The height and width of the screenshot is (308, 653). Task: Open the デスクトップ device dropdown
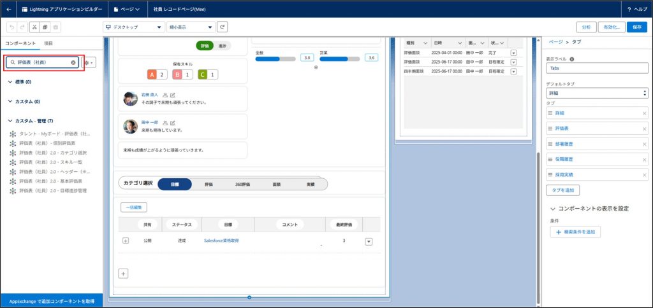(134, 27)
